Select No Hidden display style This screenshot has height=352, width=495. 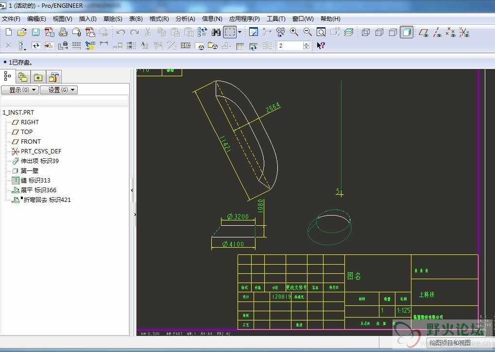(x=393, y=32)
